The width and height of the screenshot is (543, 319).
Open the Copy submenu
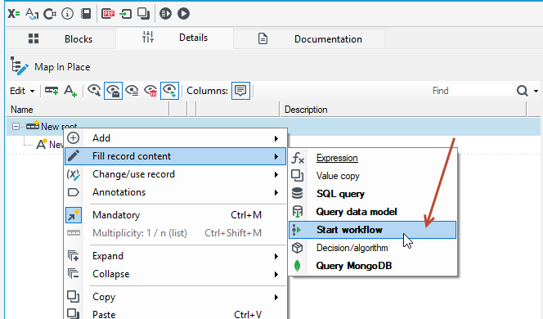pyautogui.click(x=176, y=297)
